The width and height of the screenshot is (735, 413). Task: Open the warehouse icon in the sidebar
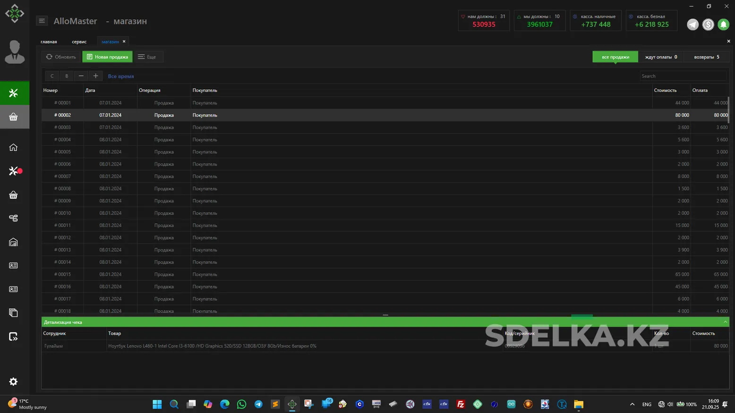(14, 242)
